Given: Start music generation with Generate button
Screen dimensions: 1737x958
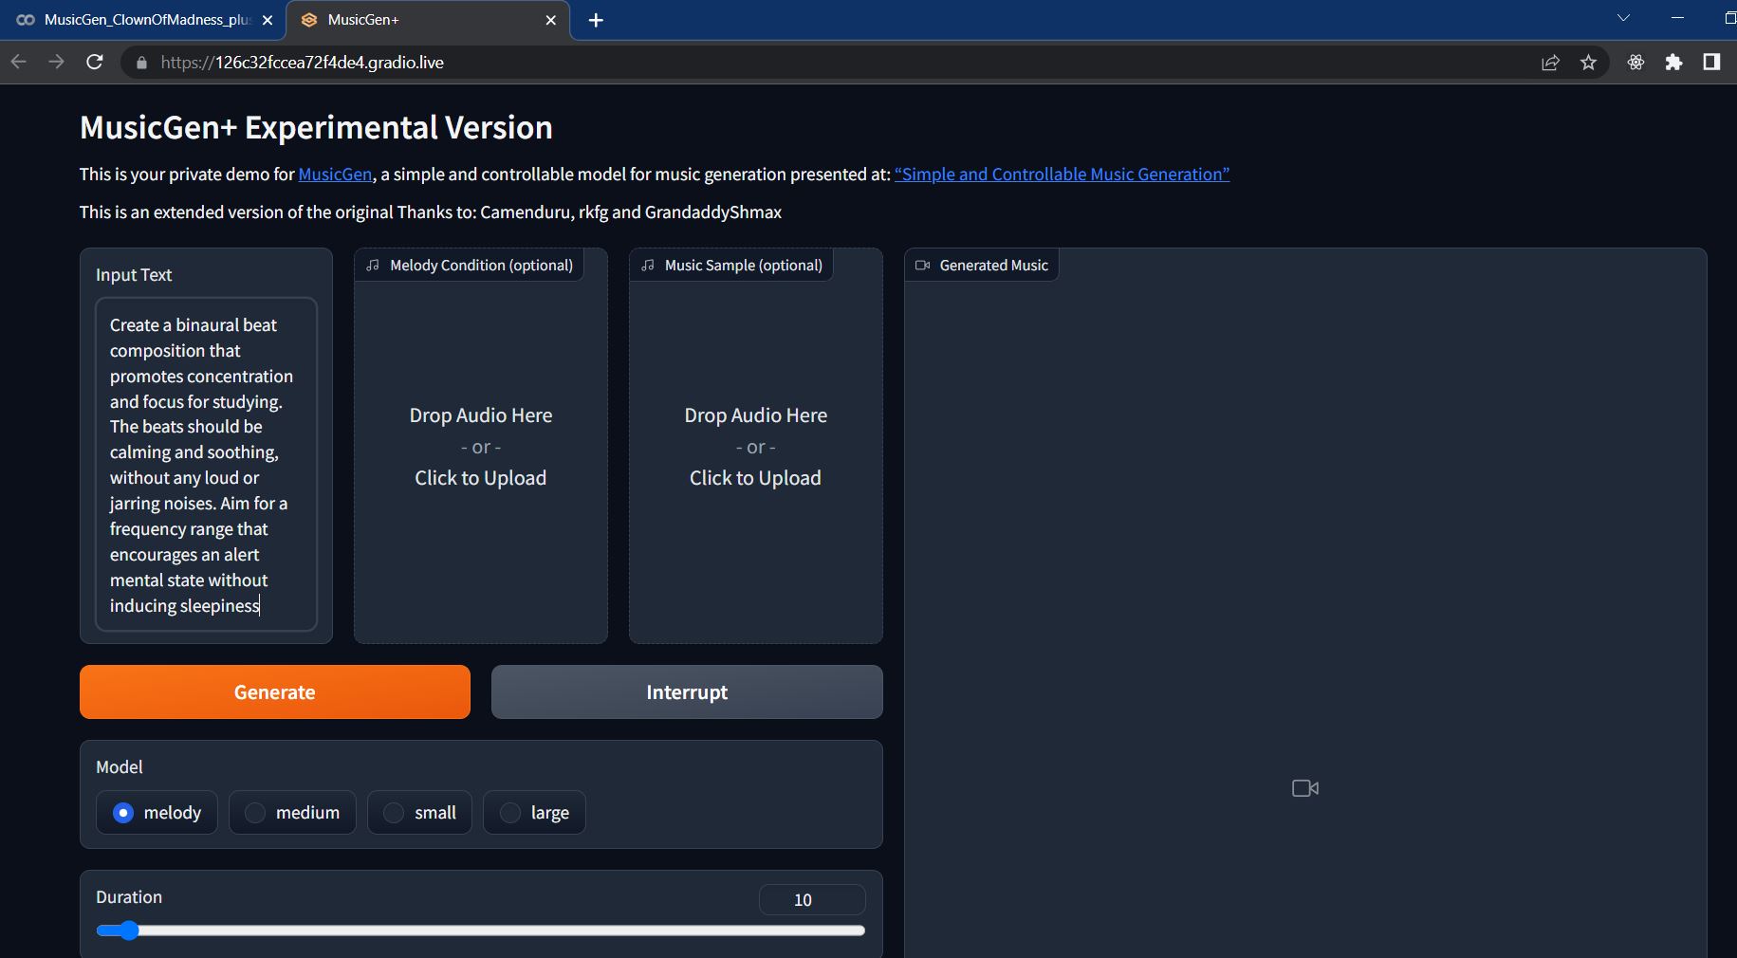Looking at the screenshot, I should [x=275, y=692].
